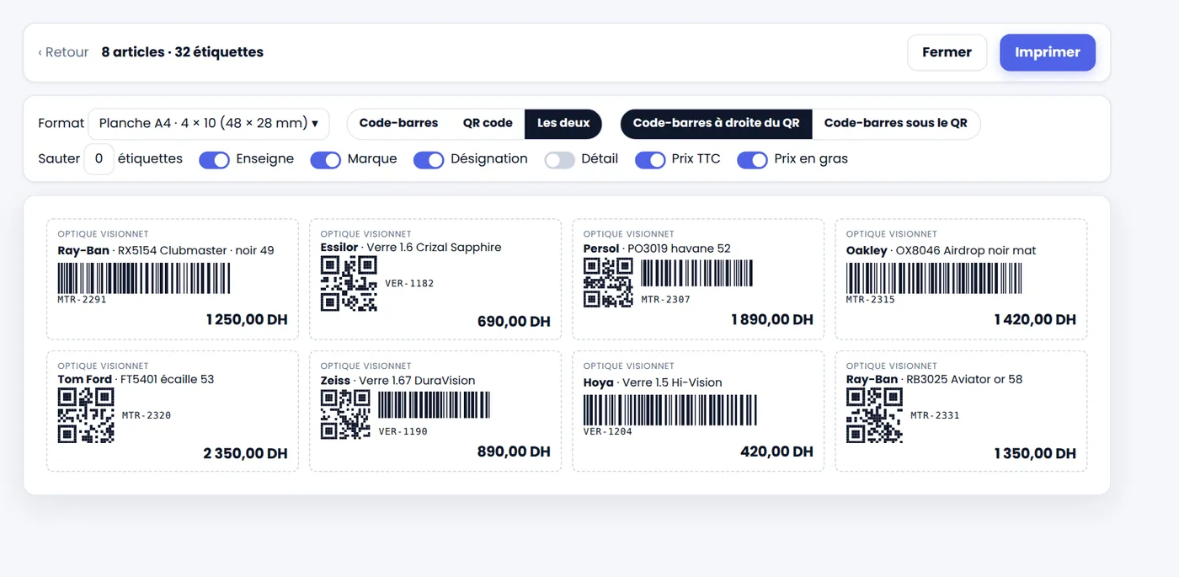Click reference code MTR-2331
This screenshot has height=577, width=1179.
click(x=935, y=415)
